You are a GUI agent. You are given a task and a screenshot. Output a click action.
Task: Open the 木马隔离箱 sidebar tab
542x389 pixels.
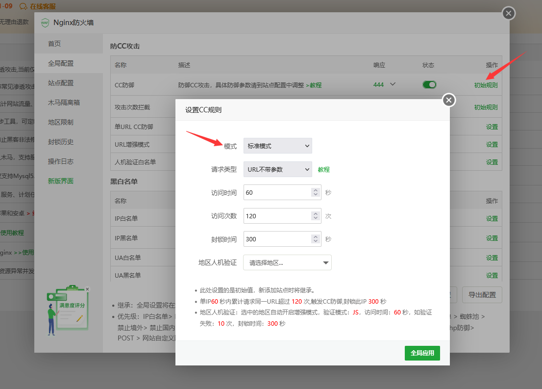(x=69, y=103)
